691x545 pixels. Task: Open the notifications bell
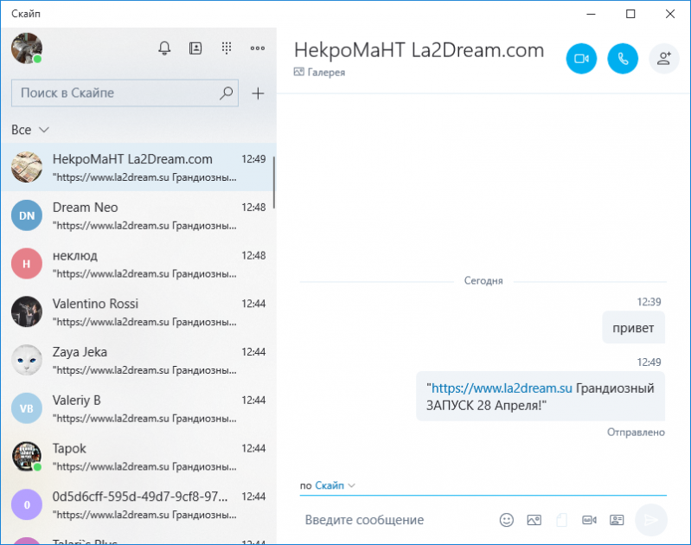click(164, 48)
